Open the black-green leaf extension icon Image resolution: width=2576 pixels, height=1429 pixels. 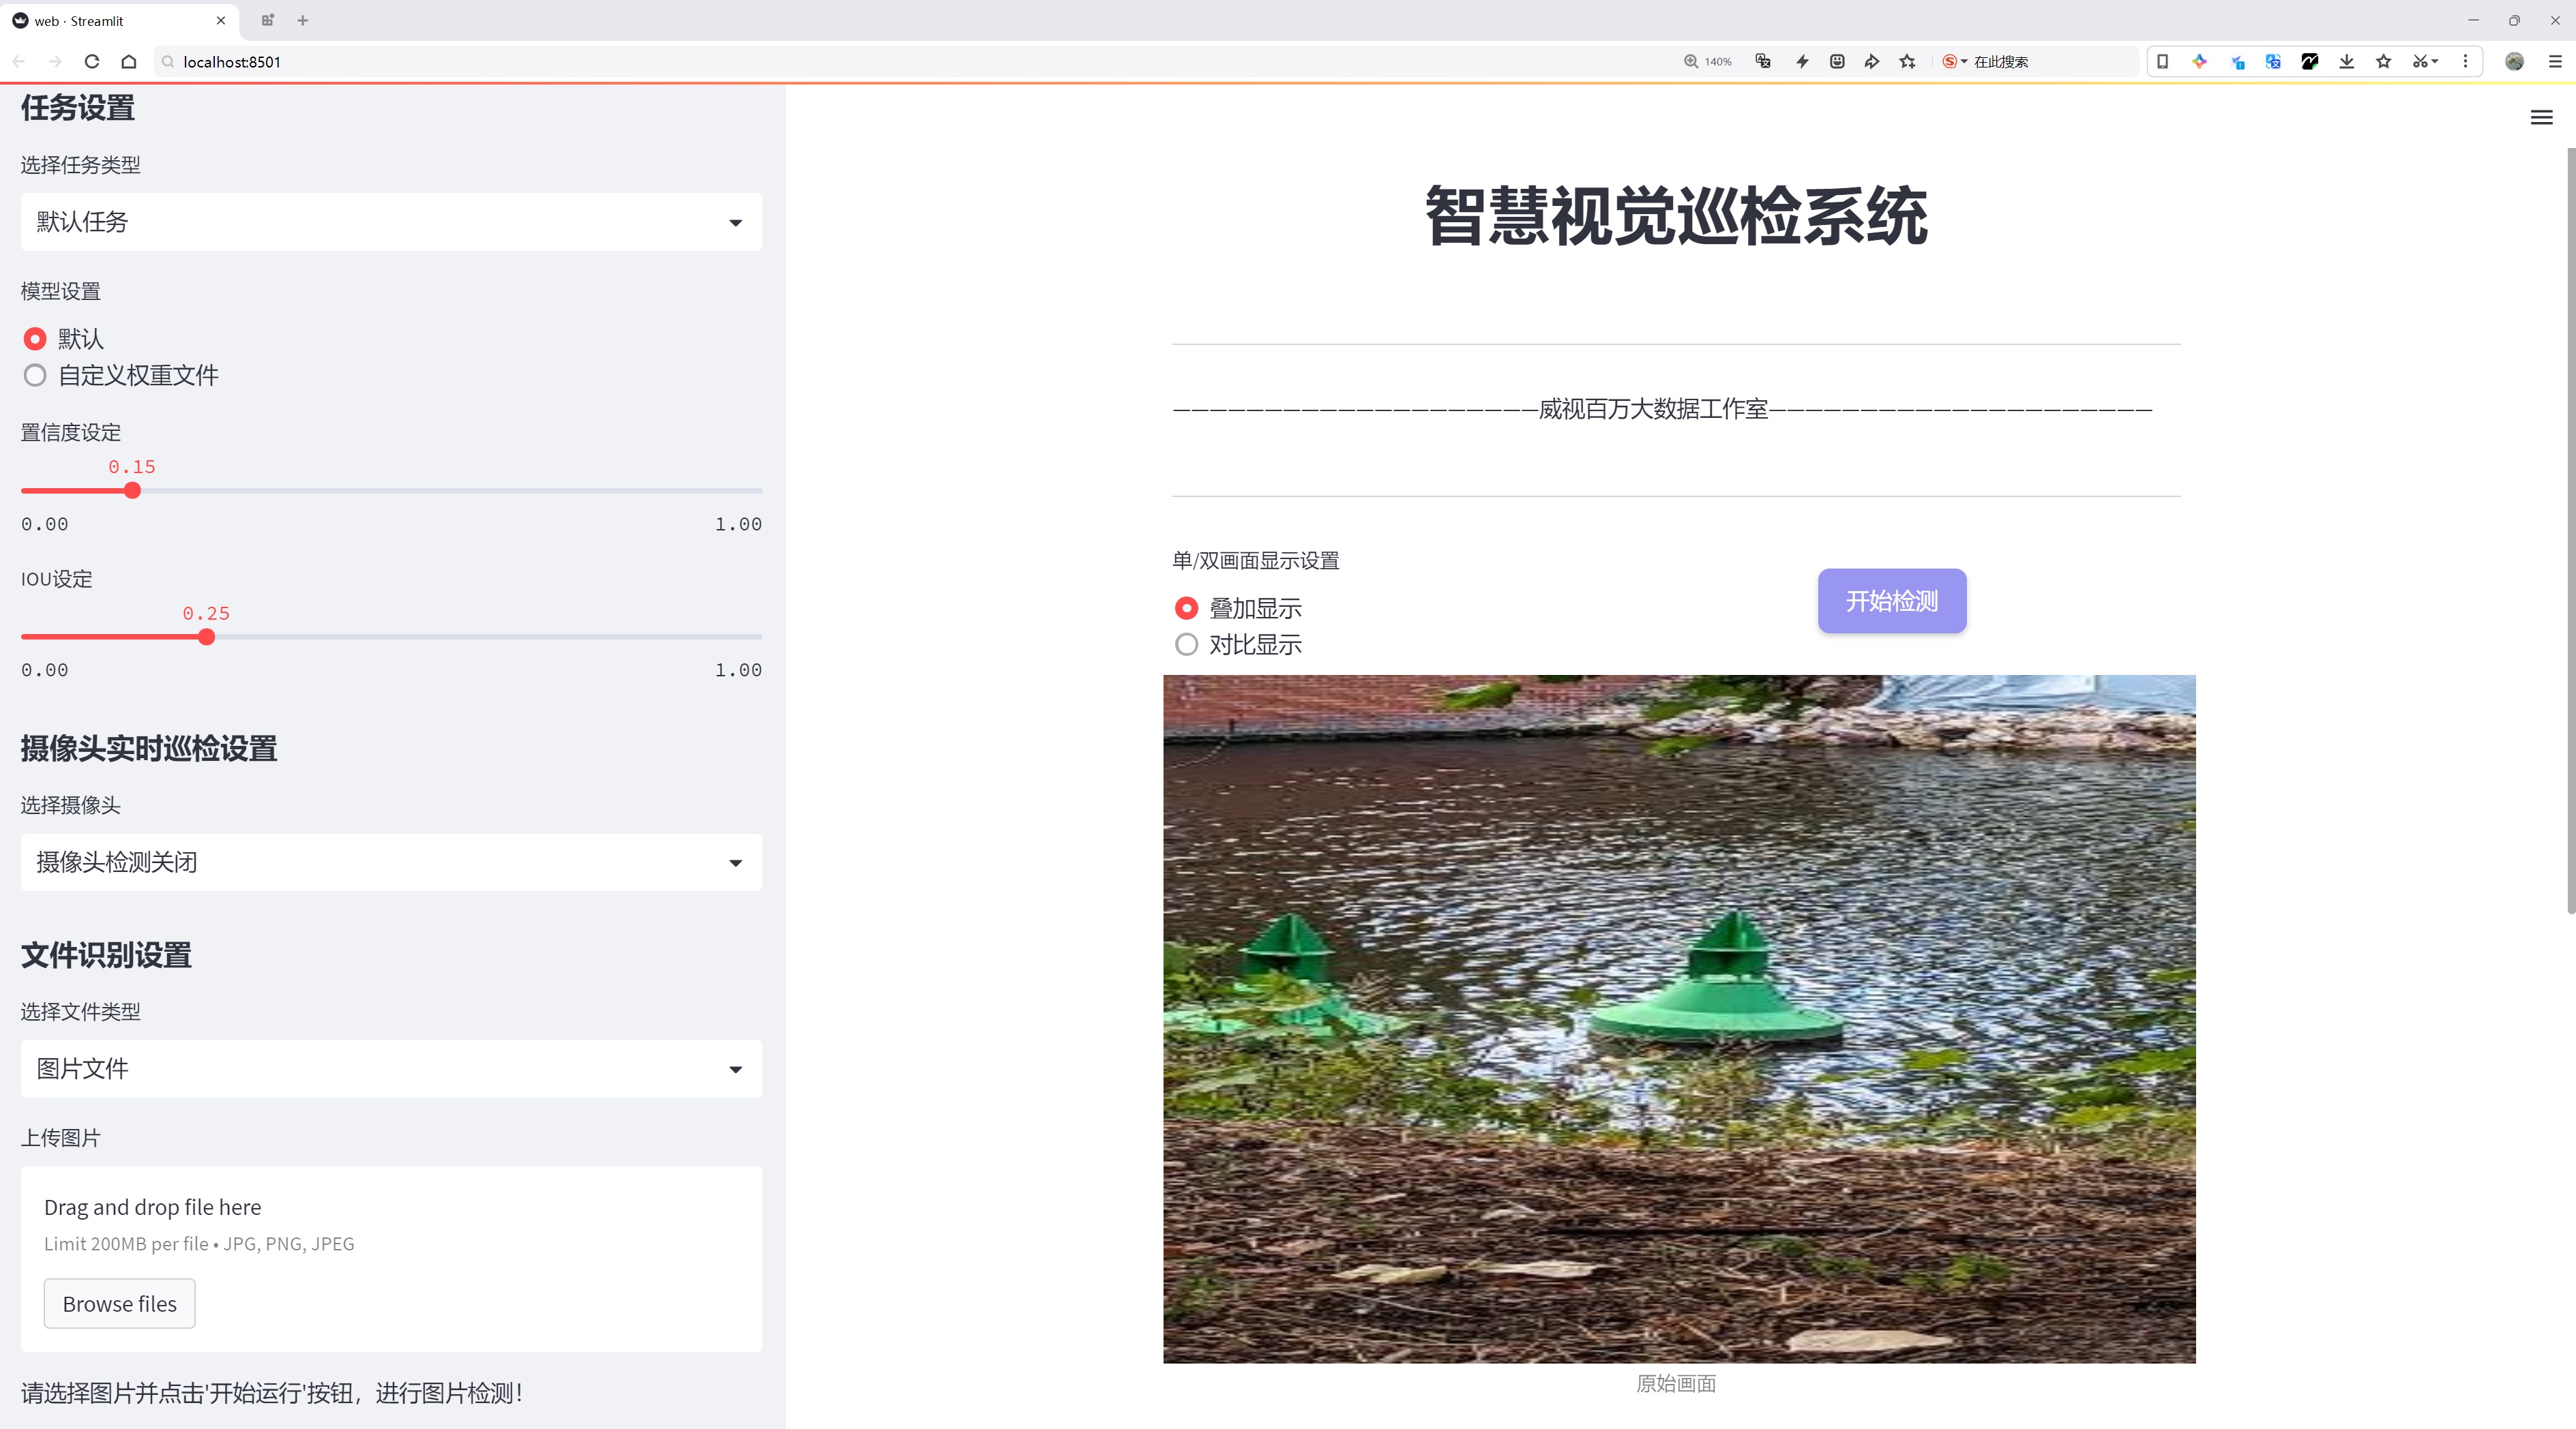coord(2310,62)
